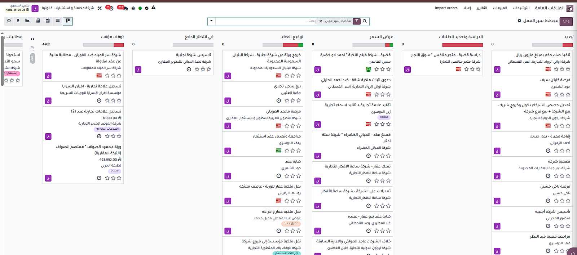
Task: Click 'عميل جديد' tag on 'نقل ملكية عقار وافراغ' card
Action: [x=291, y=224]
